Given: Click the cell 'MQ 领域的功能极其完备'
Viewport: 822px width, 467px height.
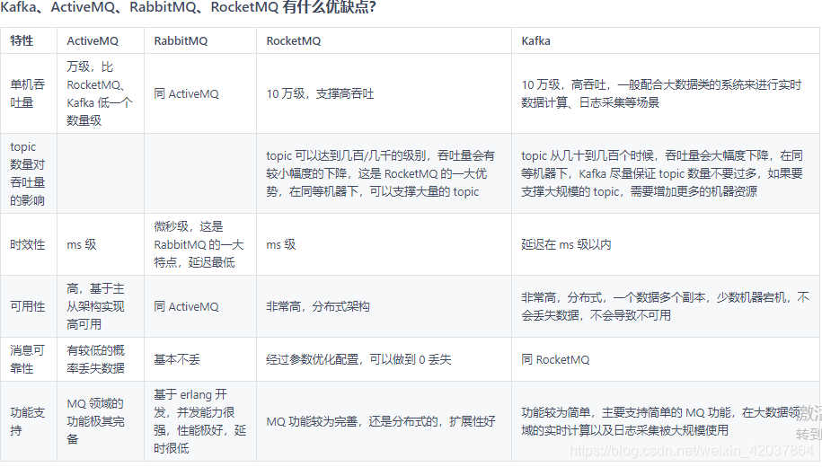Looking at the screenshot, I should (100, 421).
